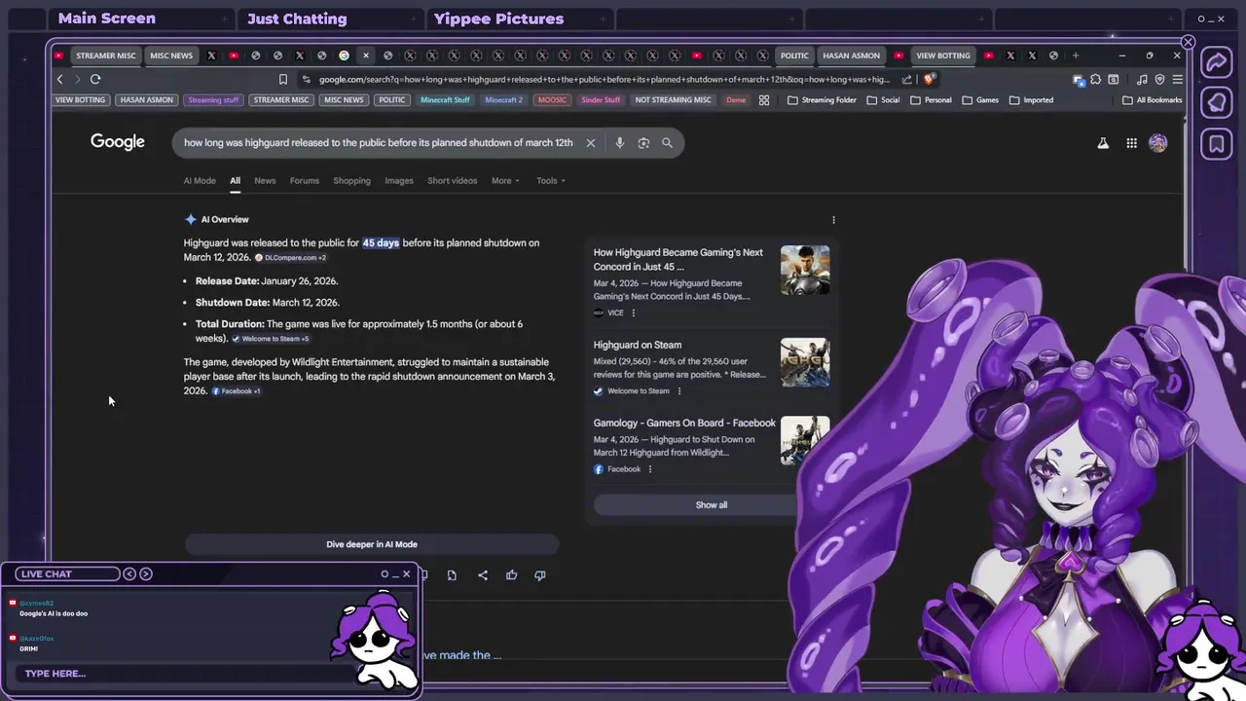Share the AI Overview answer
This screenshot has width=1246, height=701.
[483, 575]
